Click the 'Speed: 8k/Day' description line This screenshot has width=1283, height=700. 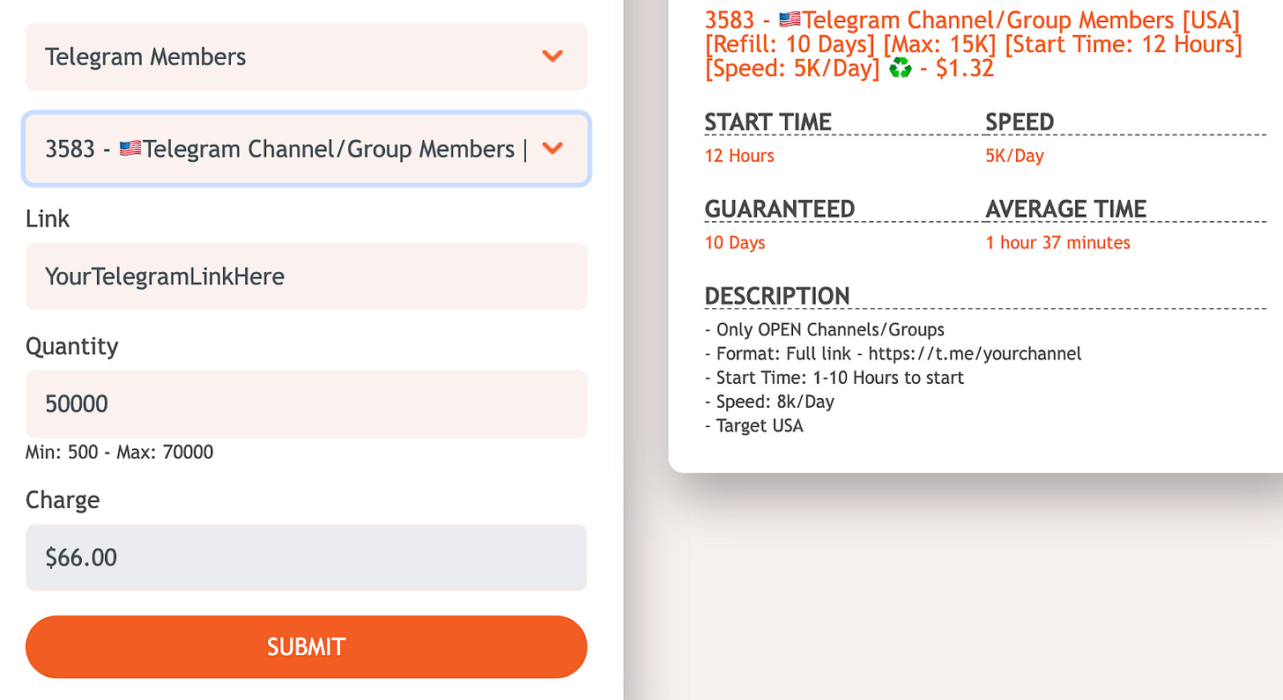point(769,402)
